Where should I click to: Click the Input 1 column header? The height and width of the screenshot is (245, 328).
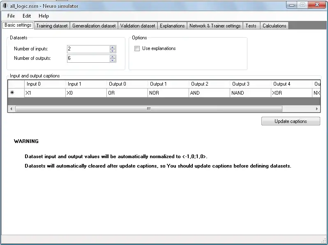click(x=86, y=84)
